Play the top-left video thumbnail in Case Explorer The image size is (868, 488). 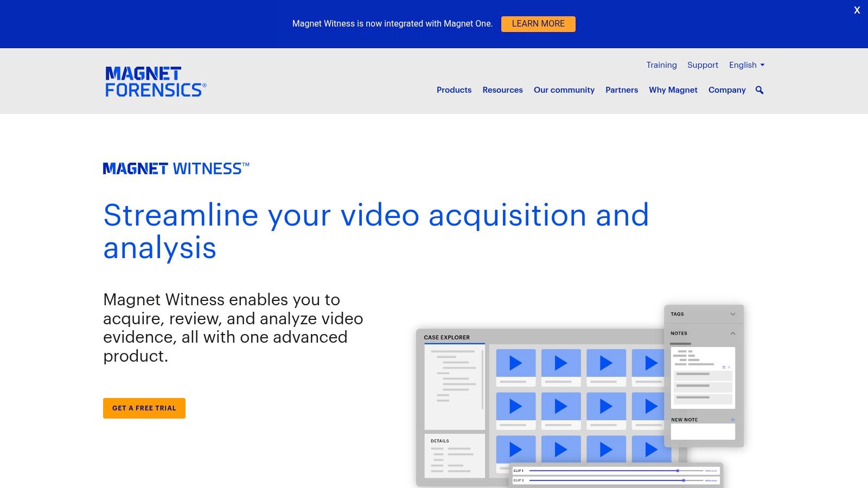(515, 363)
